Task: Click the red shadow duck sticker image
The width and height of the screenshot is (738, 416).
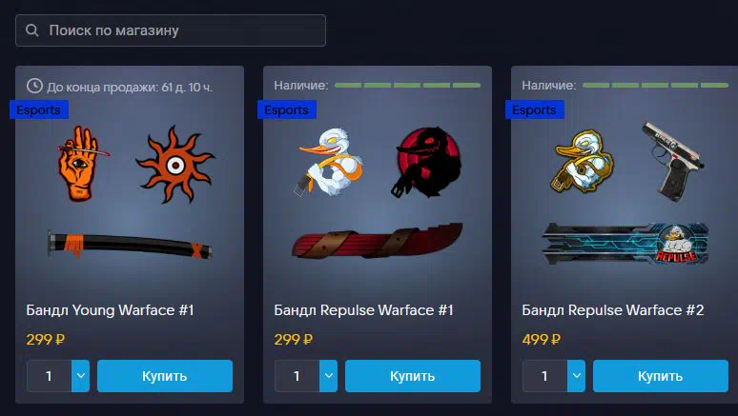Action: (x=426, y=162)
